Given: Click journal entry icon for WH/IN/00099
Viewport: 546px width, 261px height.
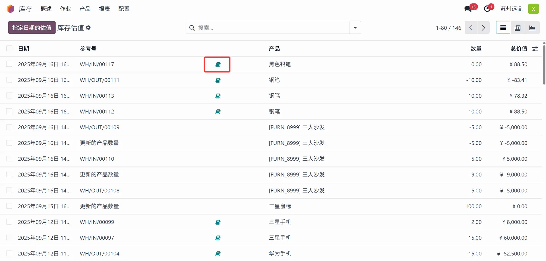Looking at the screenshot, I should (x=218, y=222).
